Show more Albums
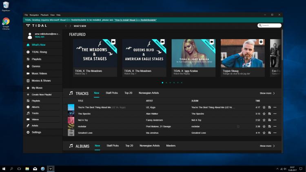306x172 pixels. 267,146
